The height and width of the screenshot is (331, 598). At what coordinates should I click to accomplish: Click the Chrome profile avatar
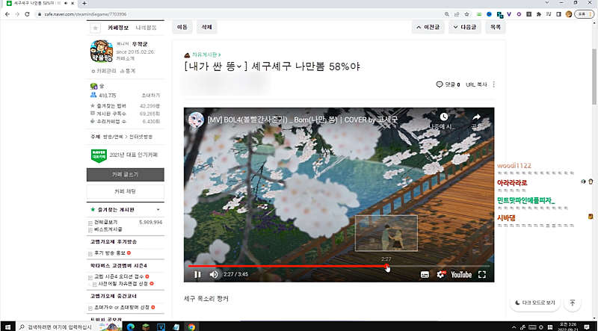569,14
